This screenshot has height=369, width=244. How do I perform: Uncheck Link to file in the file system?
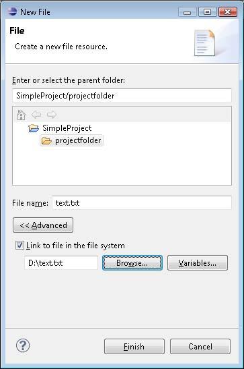click(19, 246)
